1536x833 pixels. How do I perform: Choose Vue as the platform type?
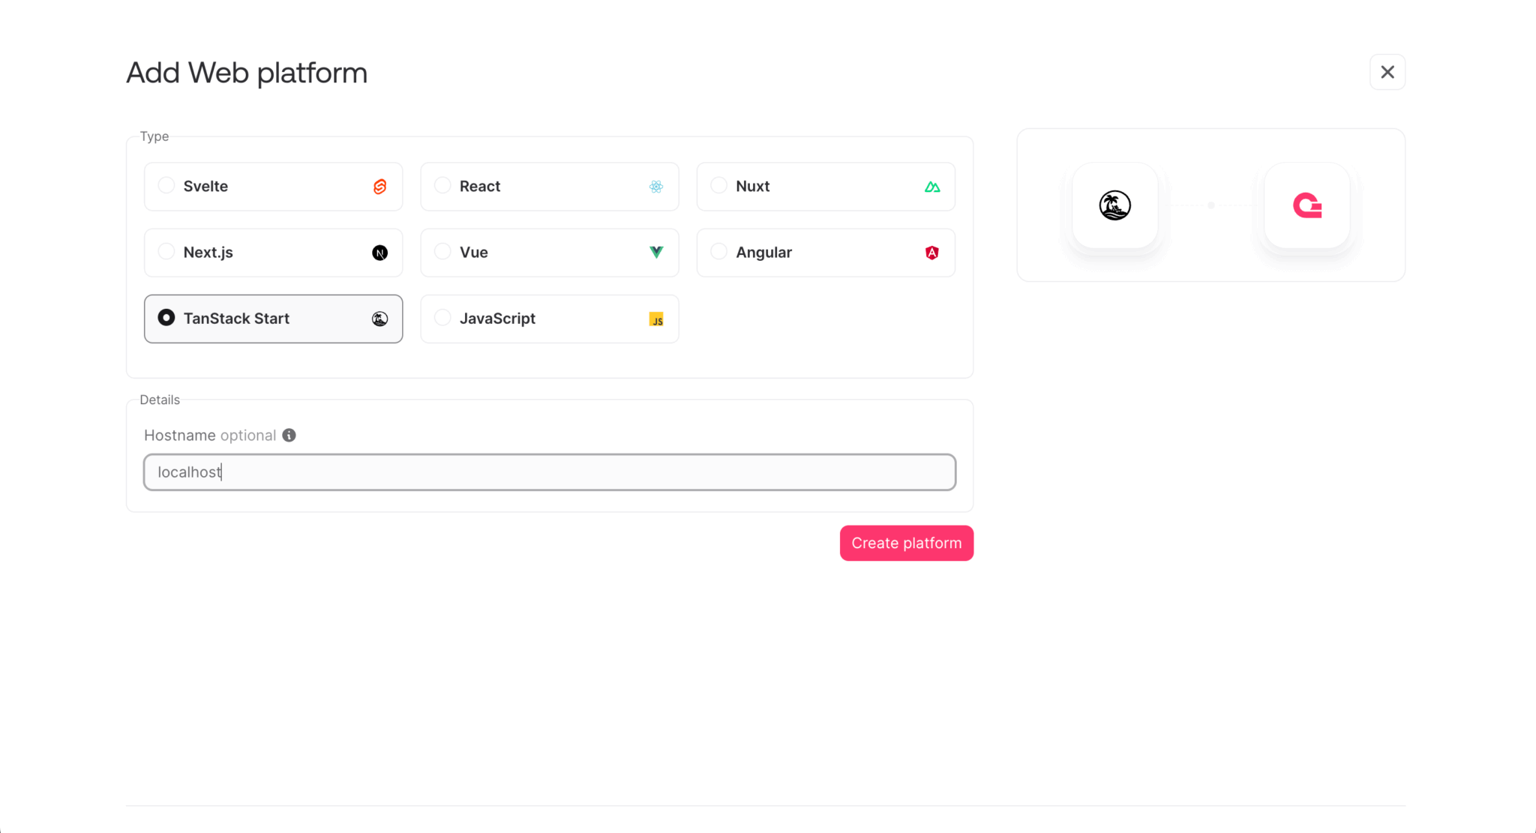click(x=442, y=251)
